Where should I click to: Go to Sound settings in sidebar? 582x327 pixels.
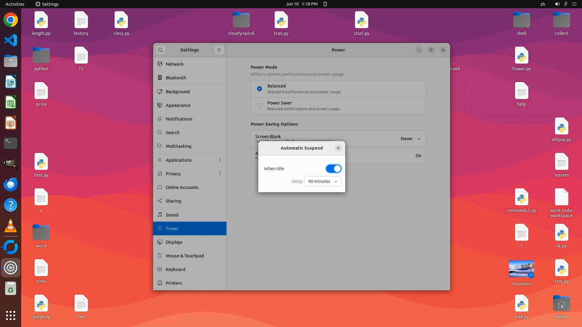click(172, 215)
